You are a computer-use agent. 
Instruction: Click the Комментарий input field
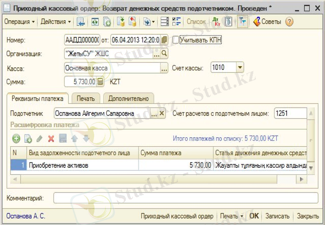[186, 198]
